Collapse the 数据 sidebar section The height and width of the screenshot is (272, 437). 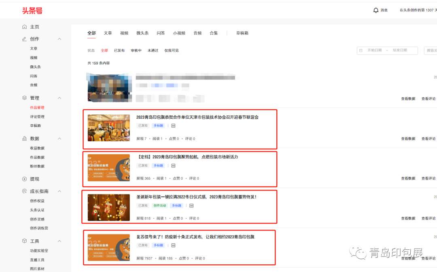tap(59, 138)
